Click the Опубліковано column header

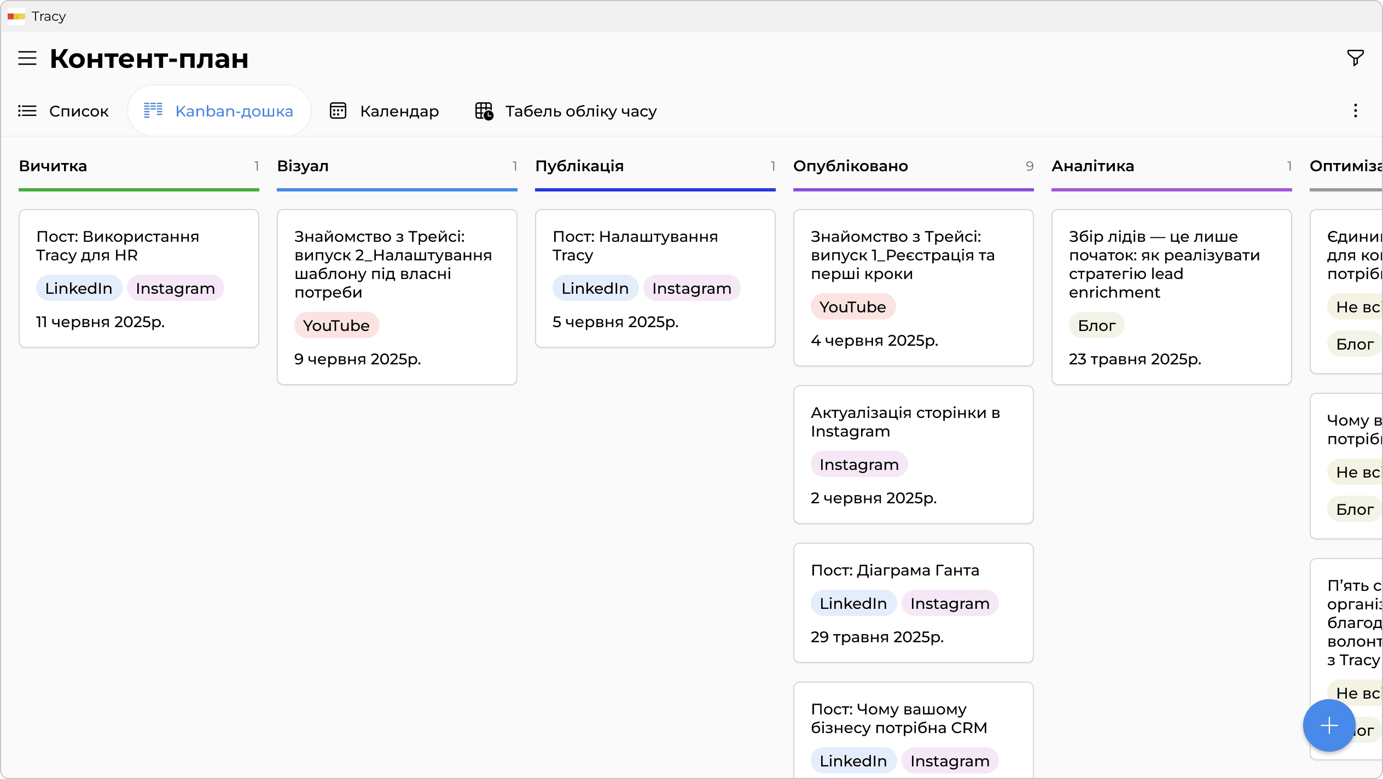(x=851, y=166)
